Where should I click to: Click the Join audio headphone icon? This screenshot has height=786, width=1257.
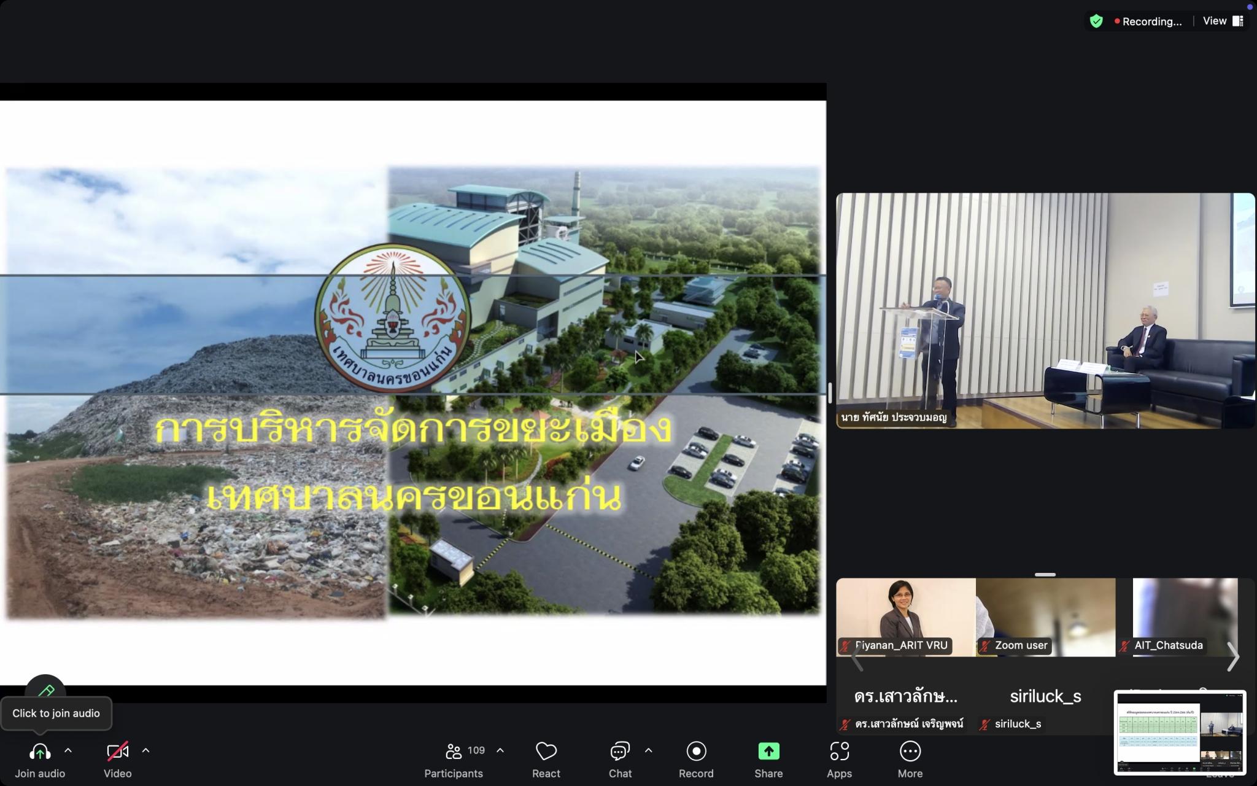click(40, 752)
